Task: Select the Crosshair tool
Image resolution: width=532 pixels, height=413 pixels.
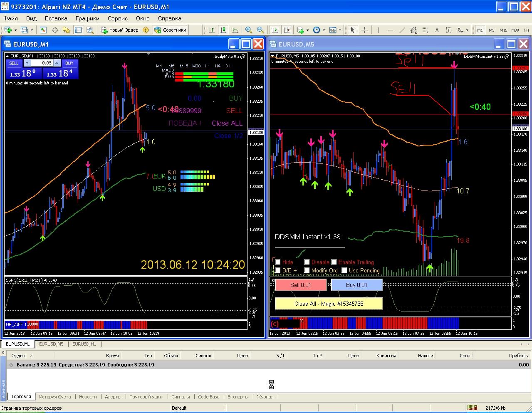Action: click(x=364, y=30)
